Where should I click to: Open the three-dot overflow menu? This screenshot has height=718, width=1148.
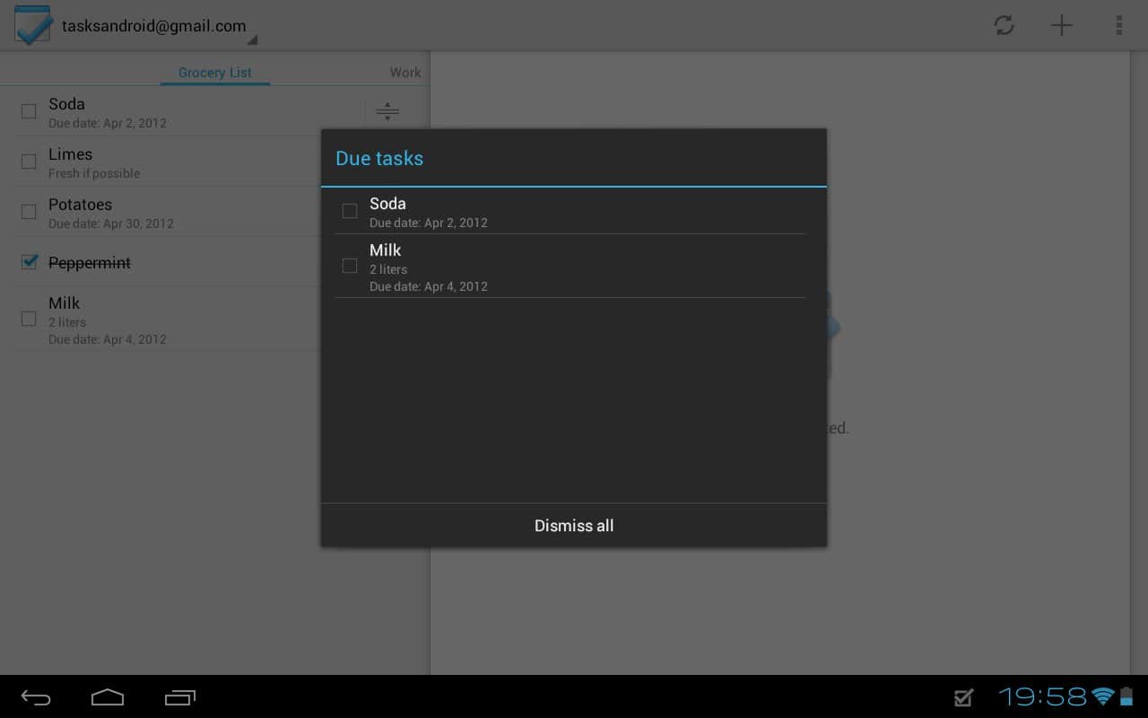1118,25
